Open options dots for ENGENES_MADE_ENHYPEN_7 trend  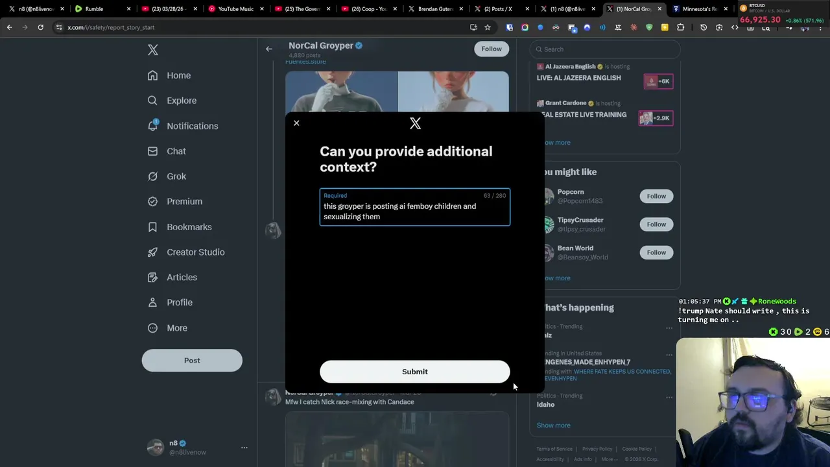point(669,355)
